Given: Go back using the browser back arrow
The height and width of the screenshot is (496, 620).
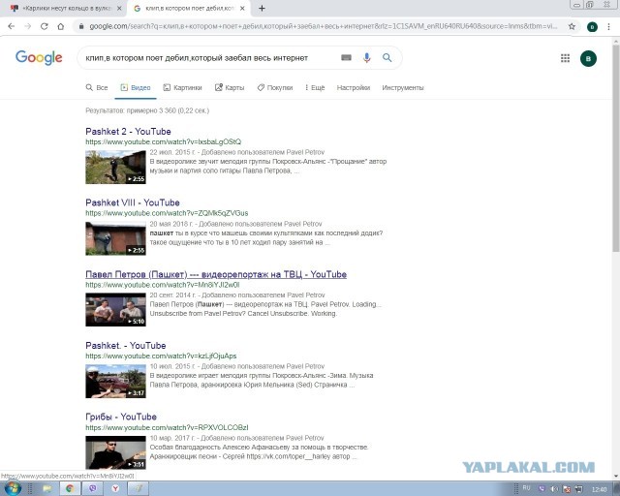Looking at the screenshot, I should coord(12,26).
